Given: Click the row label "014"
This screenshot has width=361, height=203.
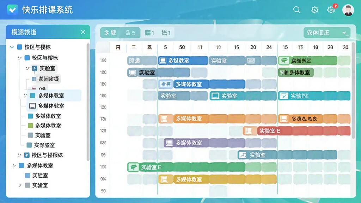Looking at the screenshot, I should click(103, 179).
